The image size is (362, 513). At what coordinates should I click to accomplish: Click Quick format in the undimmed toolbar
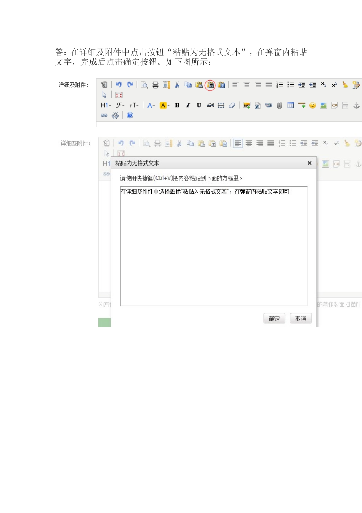[x=356, y=85]
